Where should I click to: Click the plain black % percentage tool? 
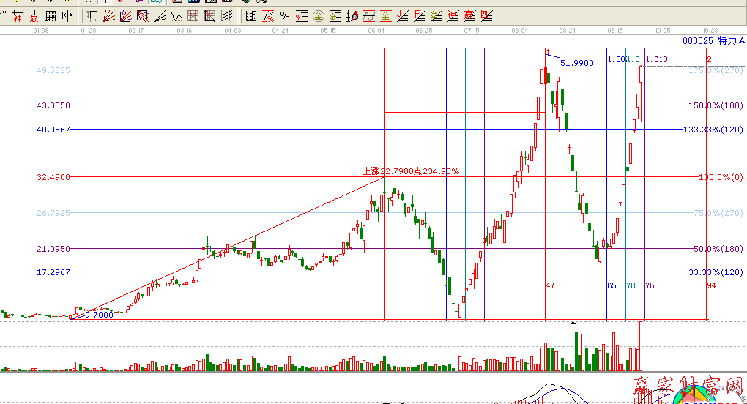[x=284, y=16]
